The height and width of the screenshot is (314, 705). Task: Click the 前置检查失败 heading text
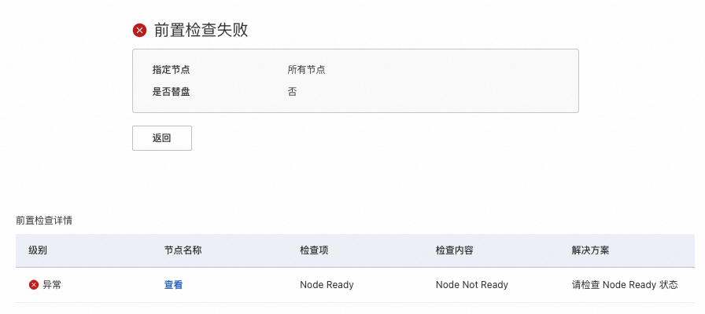(x=201, y=30)
